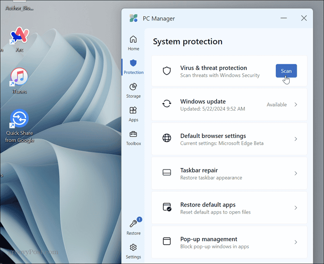Image resolution: width=324 pixels, height=264 pixels.
Task: Click the Windows update refresh arrows icon
Action: (167, 104)
